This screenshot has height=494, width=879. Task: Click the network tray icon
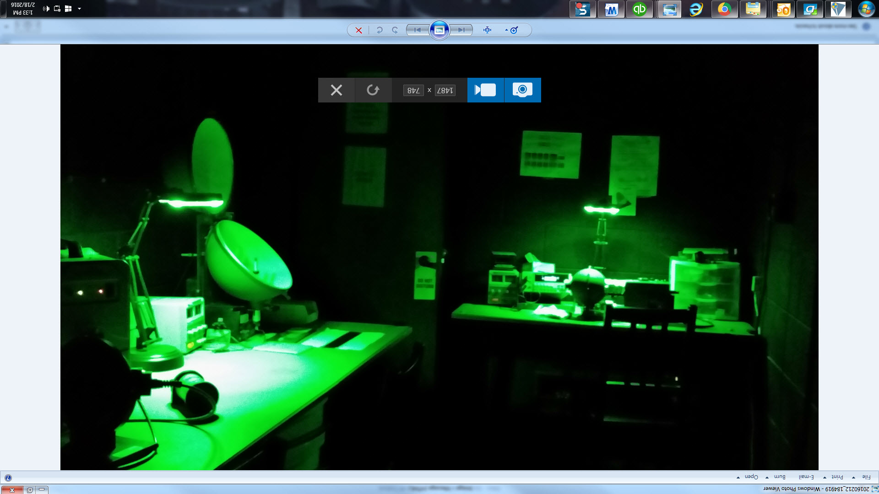point(57,9)
